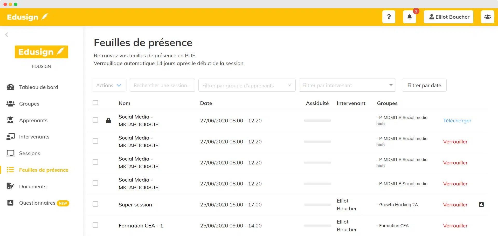Click the Sessions laptop icon
The image size is (498, 236).
pyautogui.click(x=10, y=153)
